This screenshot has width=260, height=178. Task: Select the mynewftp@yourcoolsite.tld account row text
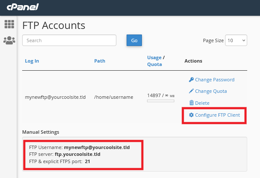pos(55,97)
